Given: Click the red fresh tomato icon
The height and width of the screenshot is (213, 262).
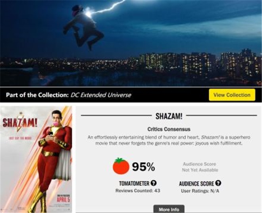Looking at the screenshot, I should coord(121,166).
